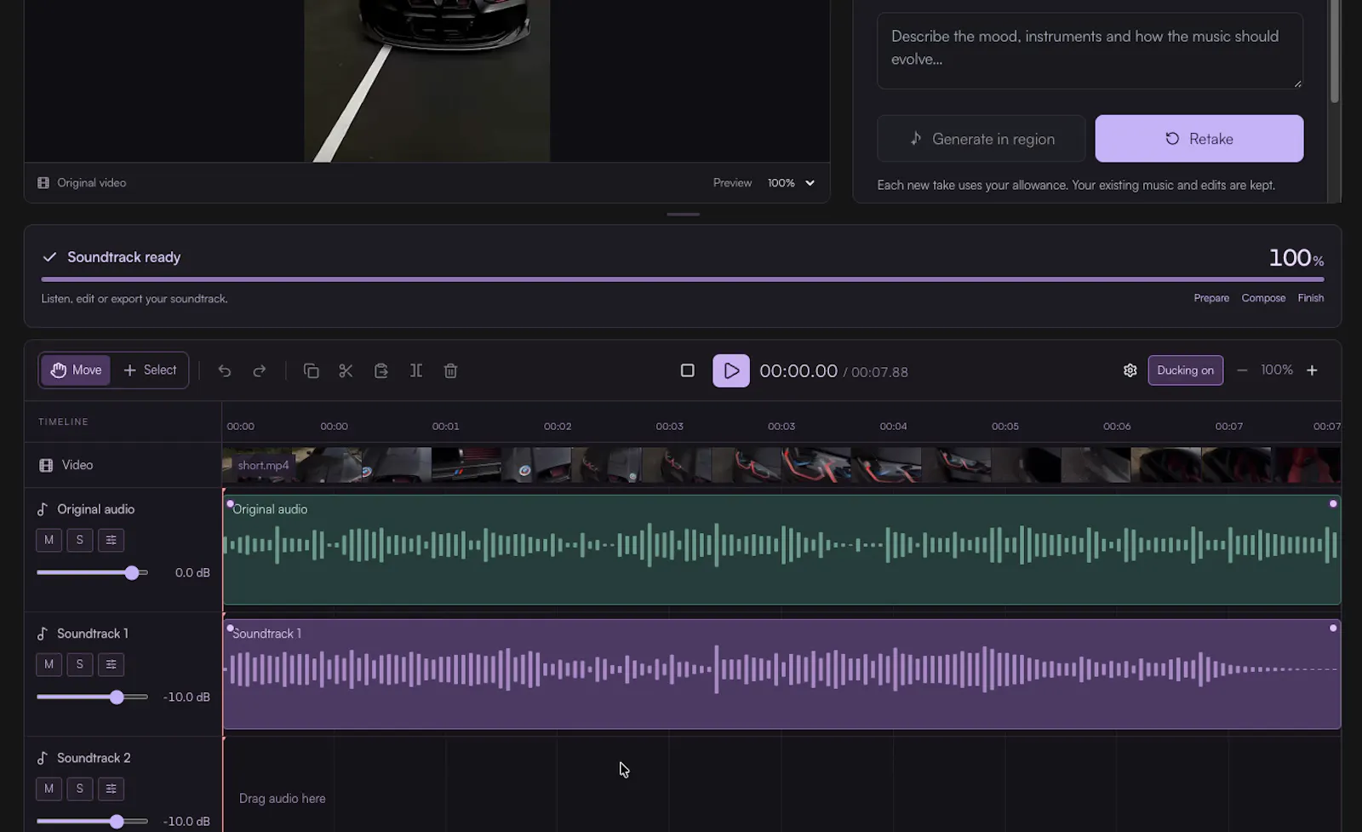Click the panel resize handle above Soundtrack ready

click(683, 215)
